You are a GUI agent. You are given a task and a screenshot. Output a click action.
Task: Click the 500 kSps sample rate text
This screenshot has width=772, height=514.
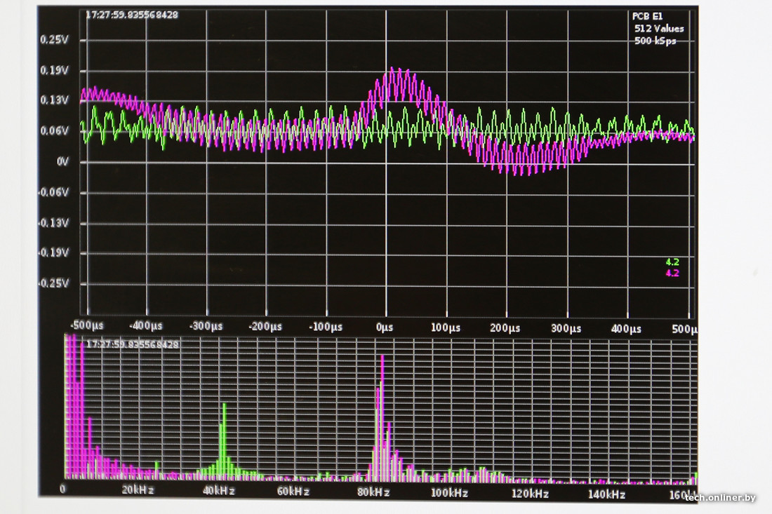click(657, 41)
